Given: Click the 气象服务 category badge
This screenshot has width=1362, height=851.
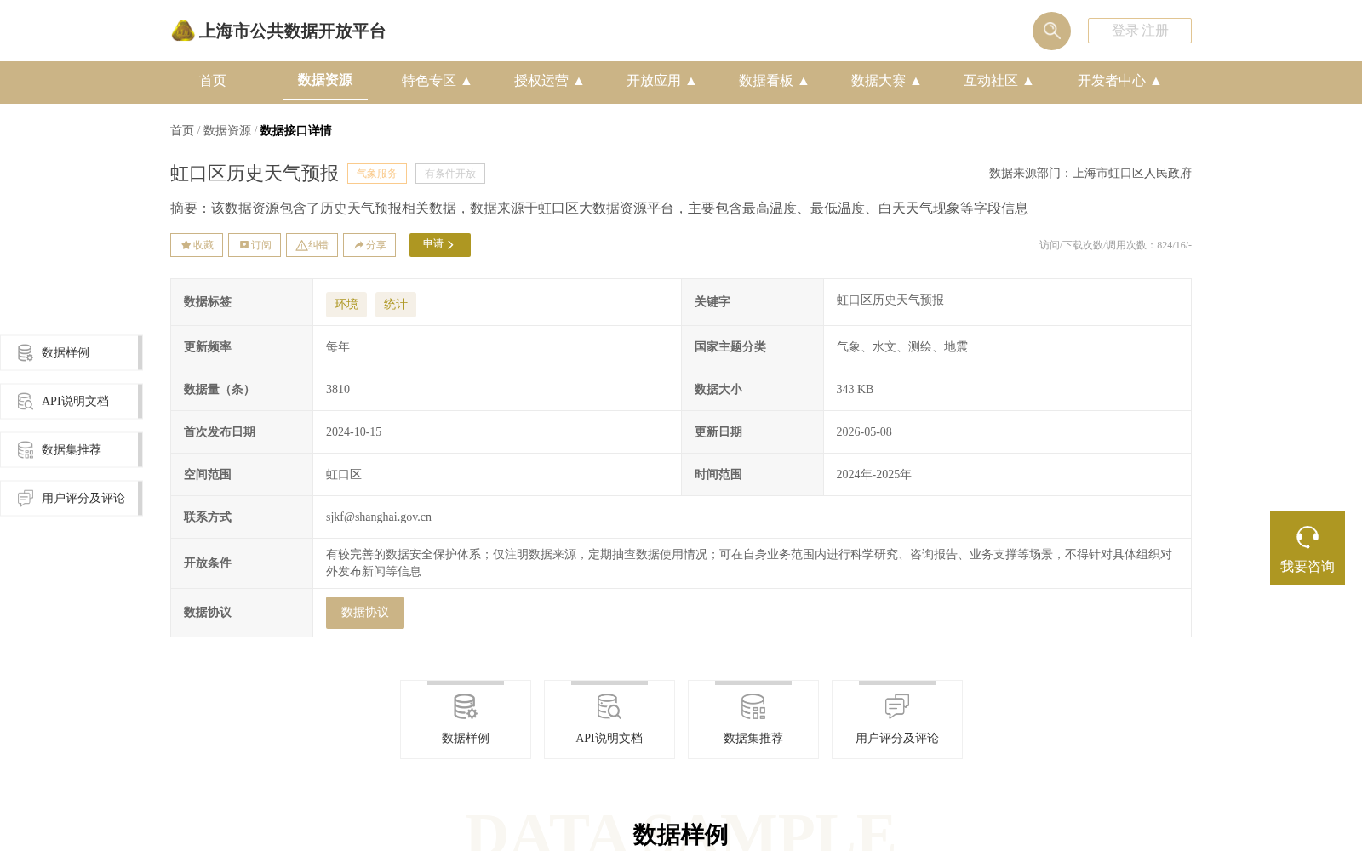Looking at the screenshot, I should 377,174.
